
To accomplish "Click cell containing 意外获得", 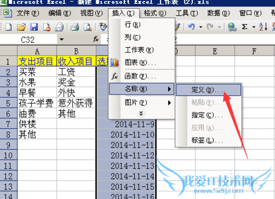I will click(76, 103).
